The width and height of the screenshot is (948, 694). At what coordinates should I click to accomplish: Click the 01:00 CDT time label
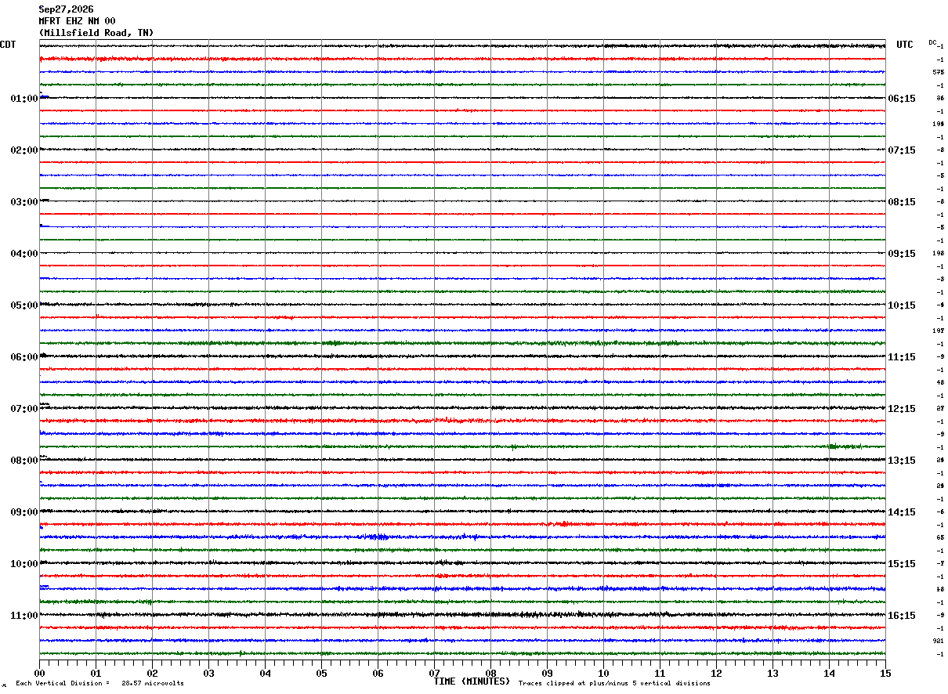(x=24, y=99)
